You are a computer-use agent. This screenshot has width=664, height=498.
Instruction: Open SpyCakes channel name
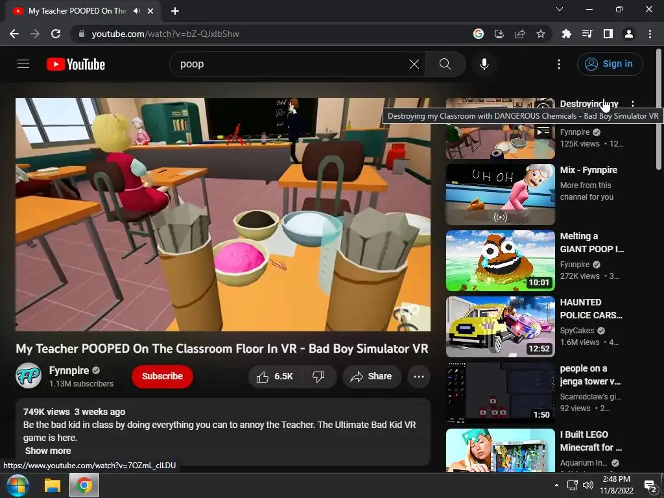point(576,330)
